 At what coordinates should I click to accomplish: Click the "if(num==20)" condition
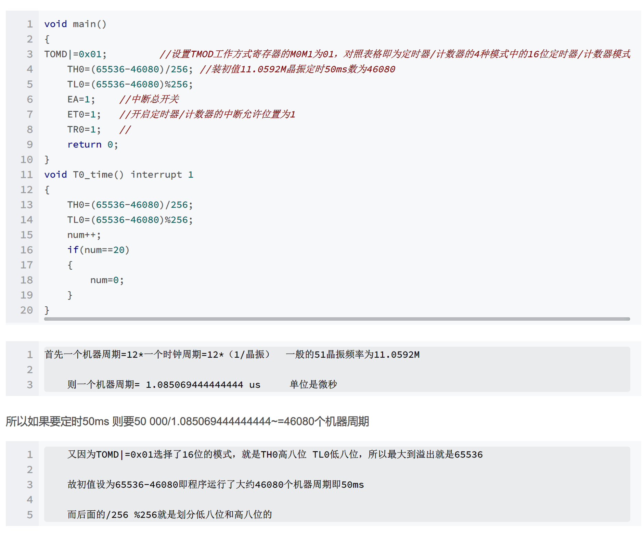tap(98, 250)
